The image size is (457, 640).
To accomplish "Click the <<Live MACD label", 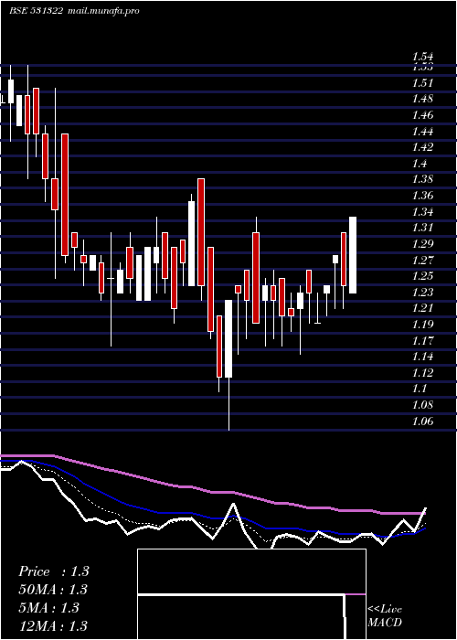I will 385,616.
